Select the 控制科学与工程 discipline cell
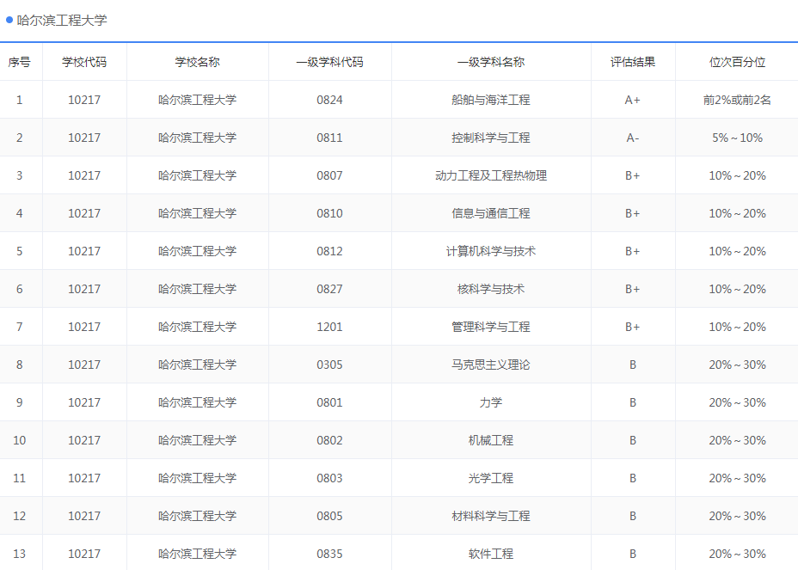Screen dimensions: 798x570 pyautogui.click(x=489, y=137)
